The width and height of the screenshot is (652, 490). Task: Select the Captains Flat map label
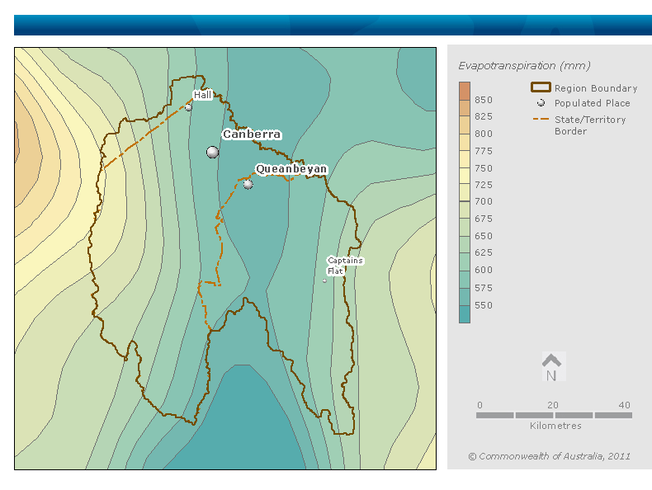[x=345, y=266]
